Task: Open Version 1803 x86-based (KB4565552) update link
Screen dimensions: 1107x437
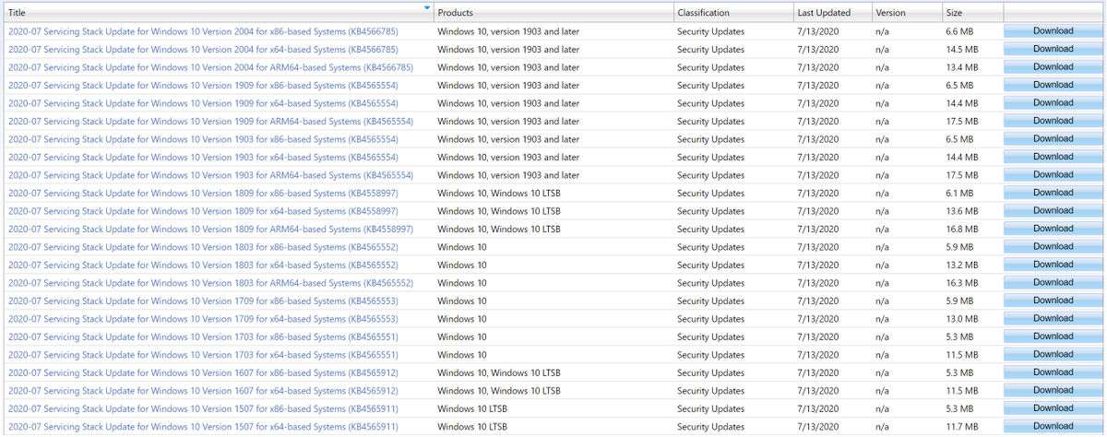Action: tap(203, 247)
